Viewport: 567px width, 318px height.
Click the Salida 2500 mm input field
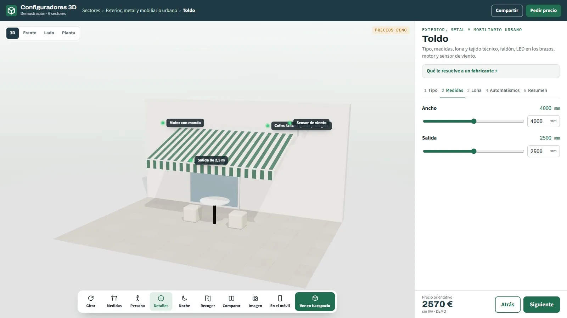(x=543, y=151)
